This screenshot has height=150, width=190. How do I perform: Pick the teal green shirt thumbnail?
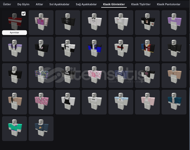tap(15, 129)
